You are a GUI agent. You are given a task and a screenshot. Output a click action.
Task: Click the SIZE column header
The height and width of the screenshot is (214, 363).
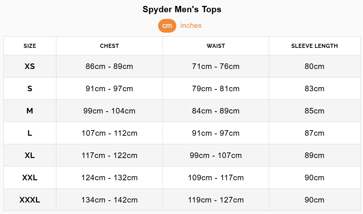[x=30, y=46]
